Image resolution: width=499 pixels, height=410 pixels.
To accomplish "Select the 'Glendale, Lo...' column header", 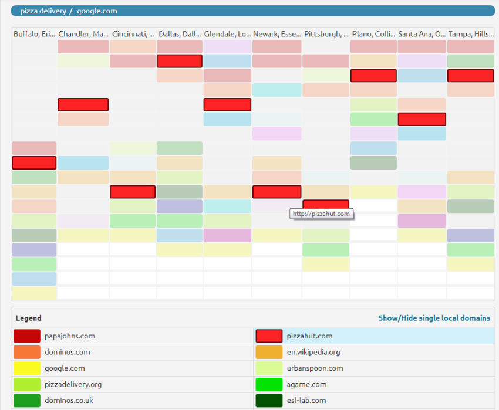I will [x=228, y=34].
